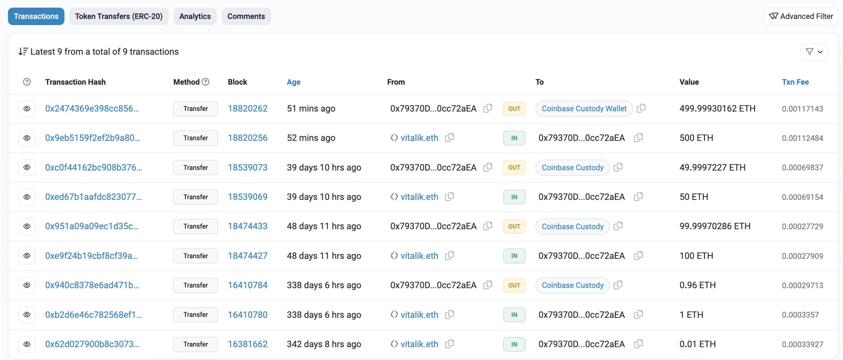843x360 pixels.
Task: Click the Txn Fee column header
Action: point(795,82)
